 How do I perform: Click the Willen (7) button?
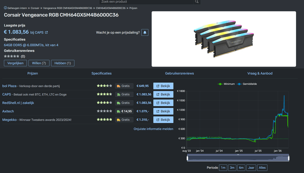click(x=39, y=63)
